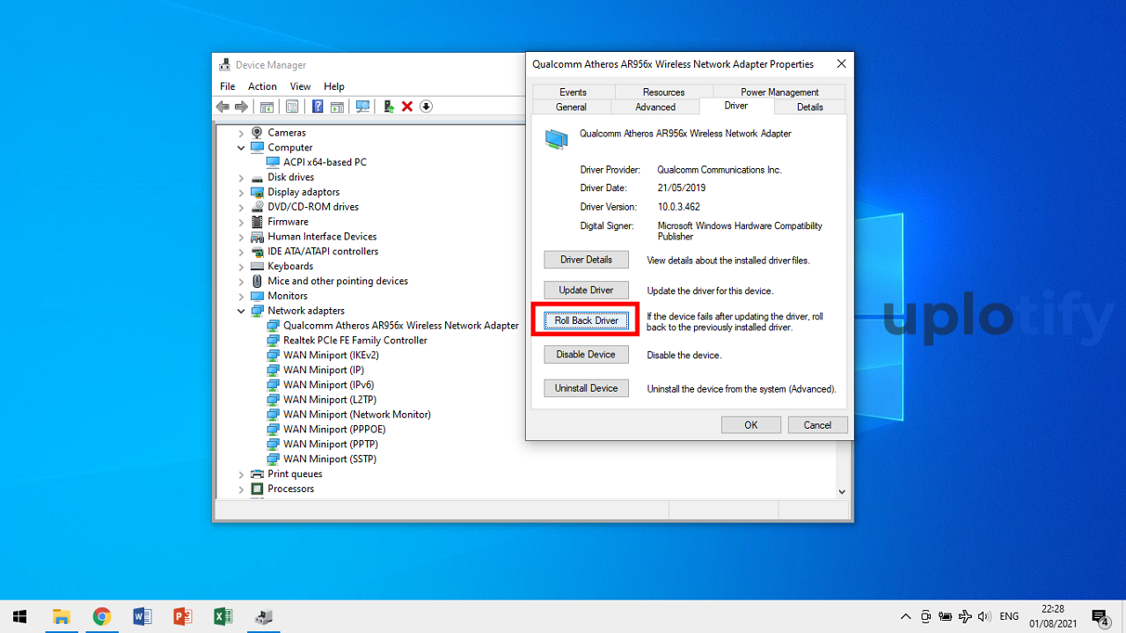The height and width of the screenshot is (633, 1126).
Task: Click the Update Driver button
Action: [587, 290]
